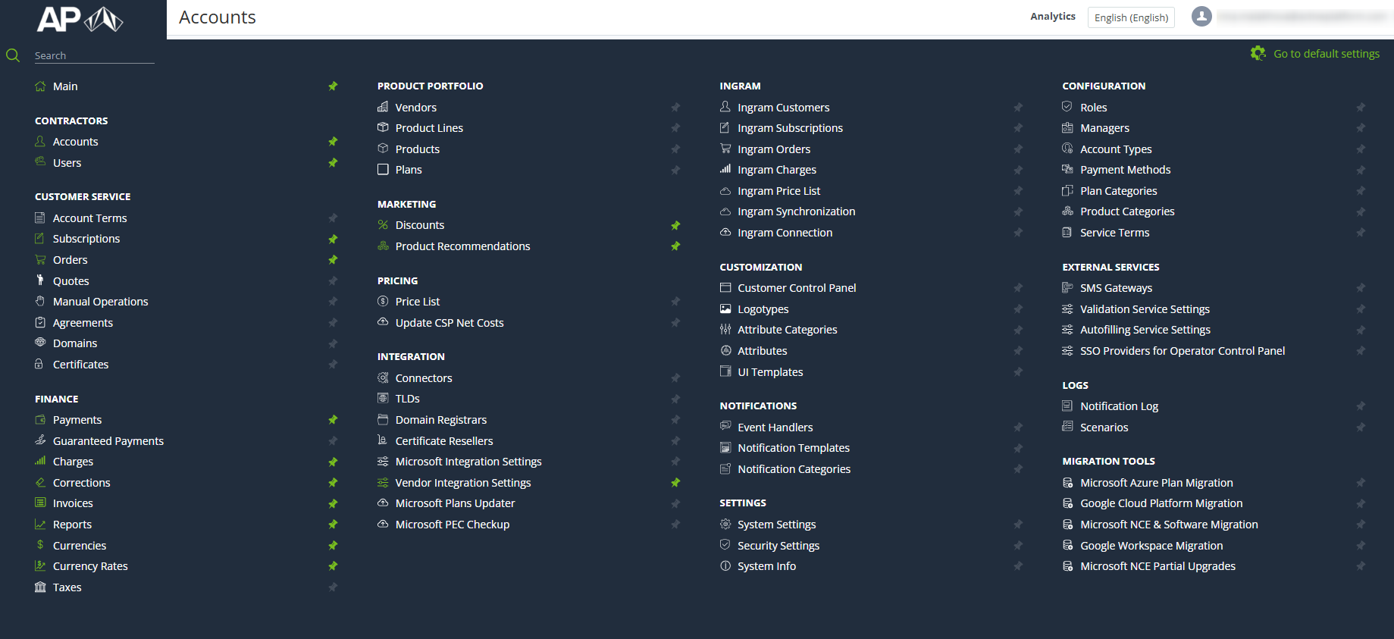
Task: Open Ingram Synchronization
Action: pos(797,211)
